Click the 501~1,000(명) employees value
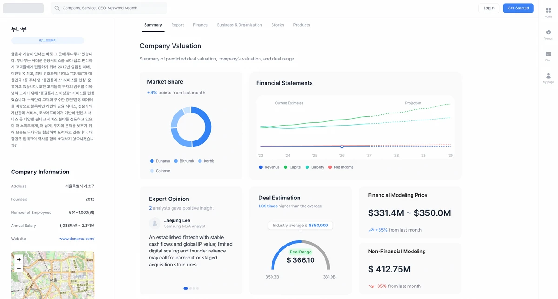 pyautogui.click(x=82, y=213)
